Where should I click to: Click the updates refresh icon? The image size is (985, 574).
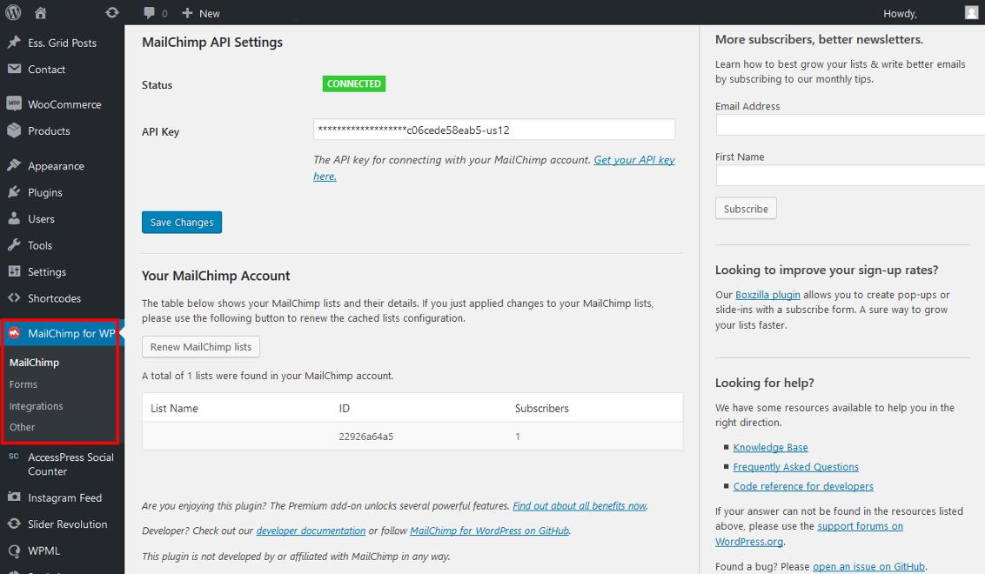[111, 13]
